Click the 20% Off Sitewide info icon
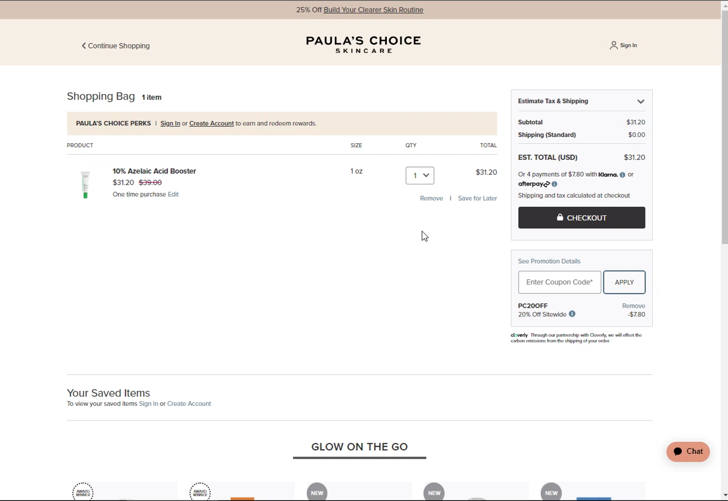The height and width of the screenshot is (501, 728). point(572,314)
